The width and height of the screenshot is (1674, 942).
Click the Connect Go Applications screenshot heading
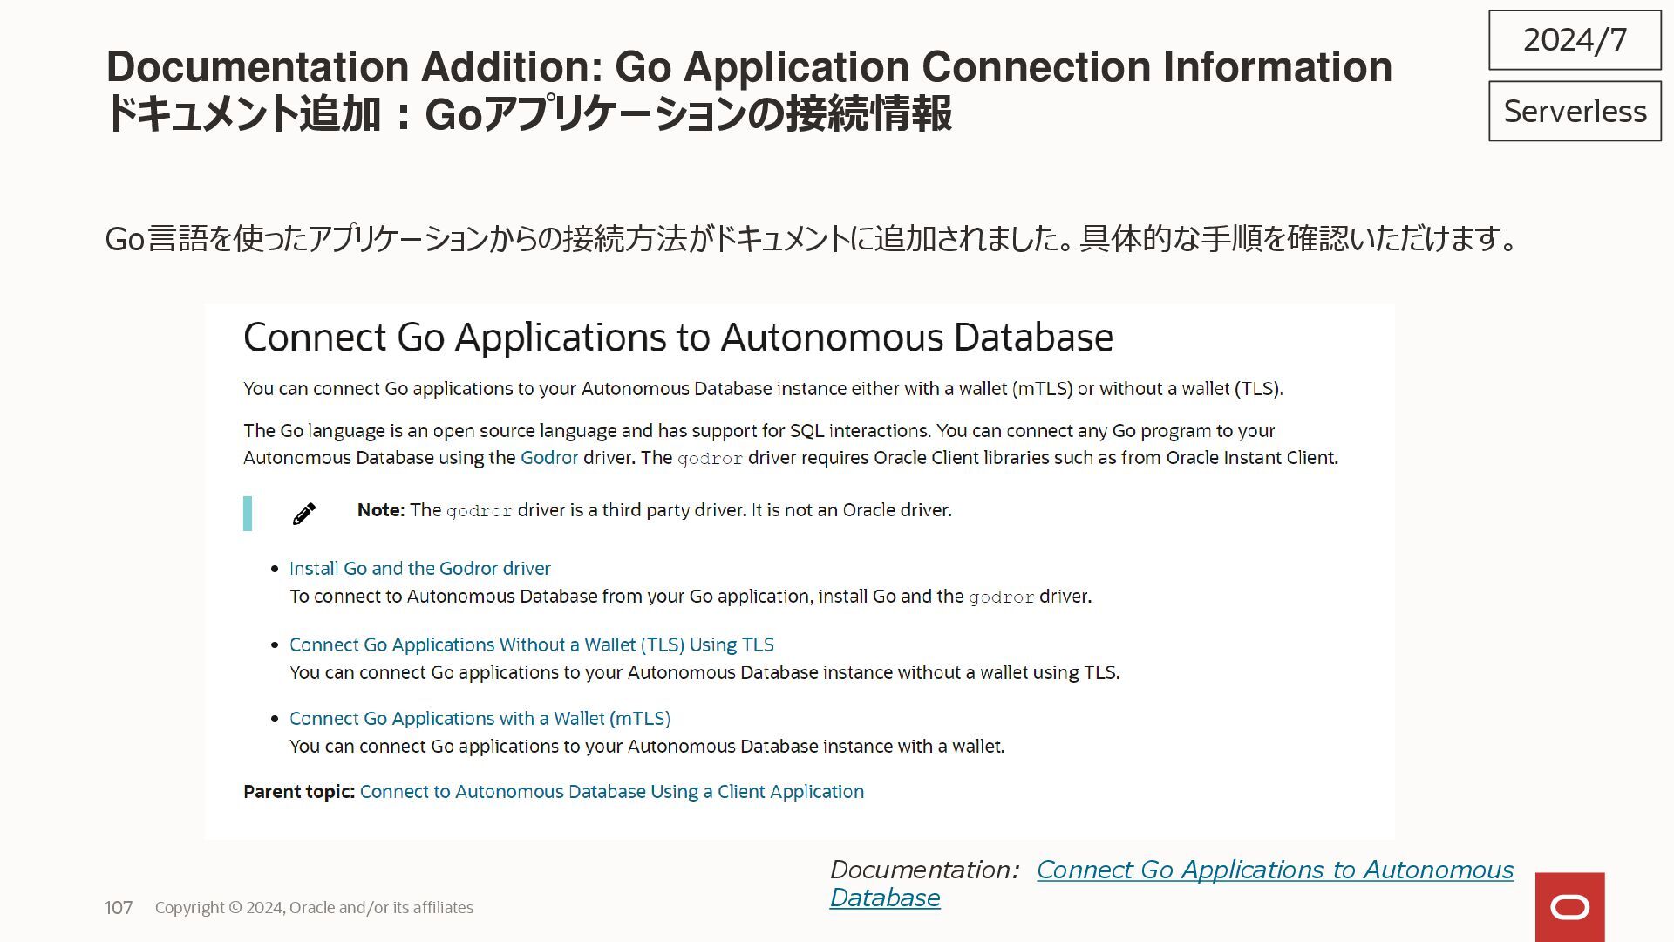pos(677,338)
